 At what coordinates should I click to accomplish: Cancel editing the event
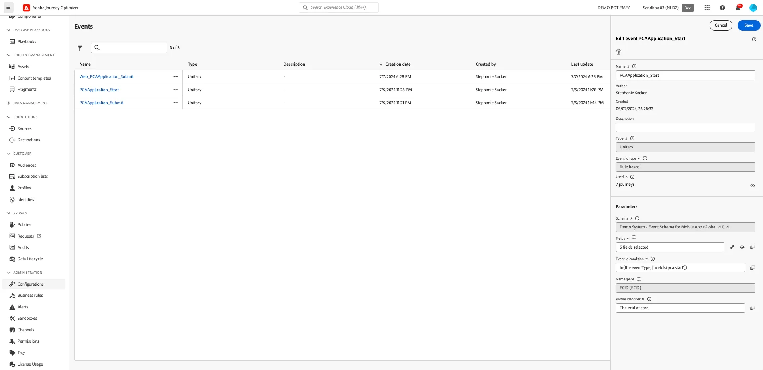pyautogui.click(x=721, y=25)
